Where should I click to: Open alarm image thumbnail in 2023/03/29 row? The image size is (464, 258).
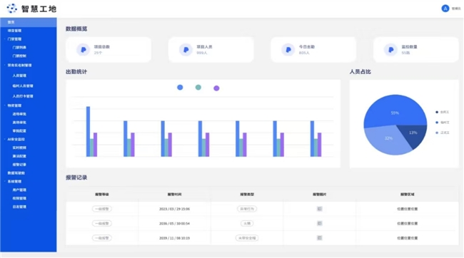pyautogui.click(x=319, y=209)
